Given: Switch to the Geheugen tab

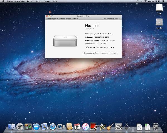Looking at the screenshot, I should 76,19.
